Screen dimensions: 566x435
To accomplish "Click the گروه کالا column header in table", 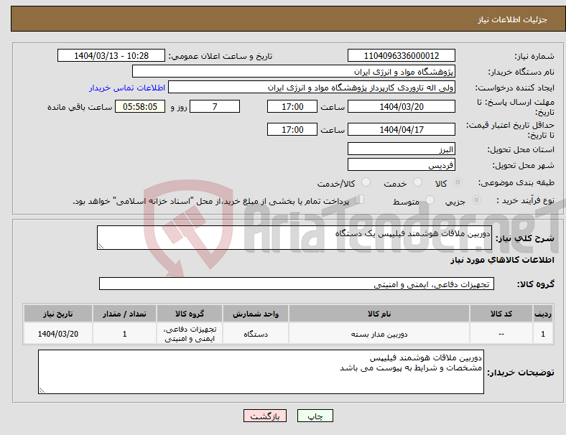I will 190,314.
